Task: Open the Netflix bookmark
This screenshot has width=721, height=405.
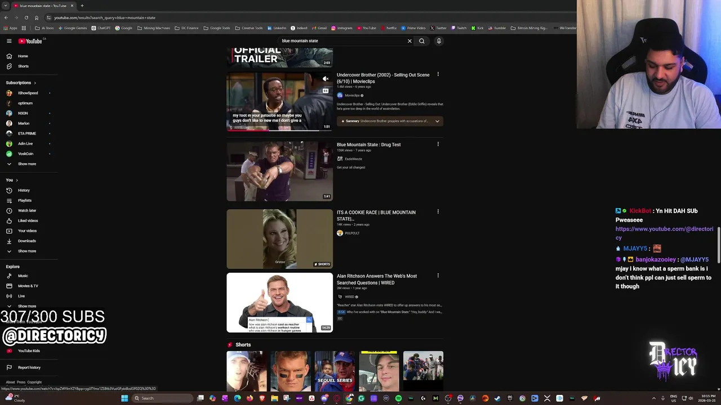Action: 389,28
